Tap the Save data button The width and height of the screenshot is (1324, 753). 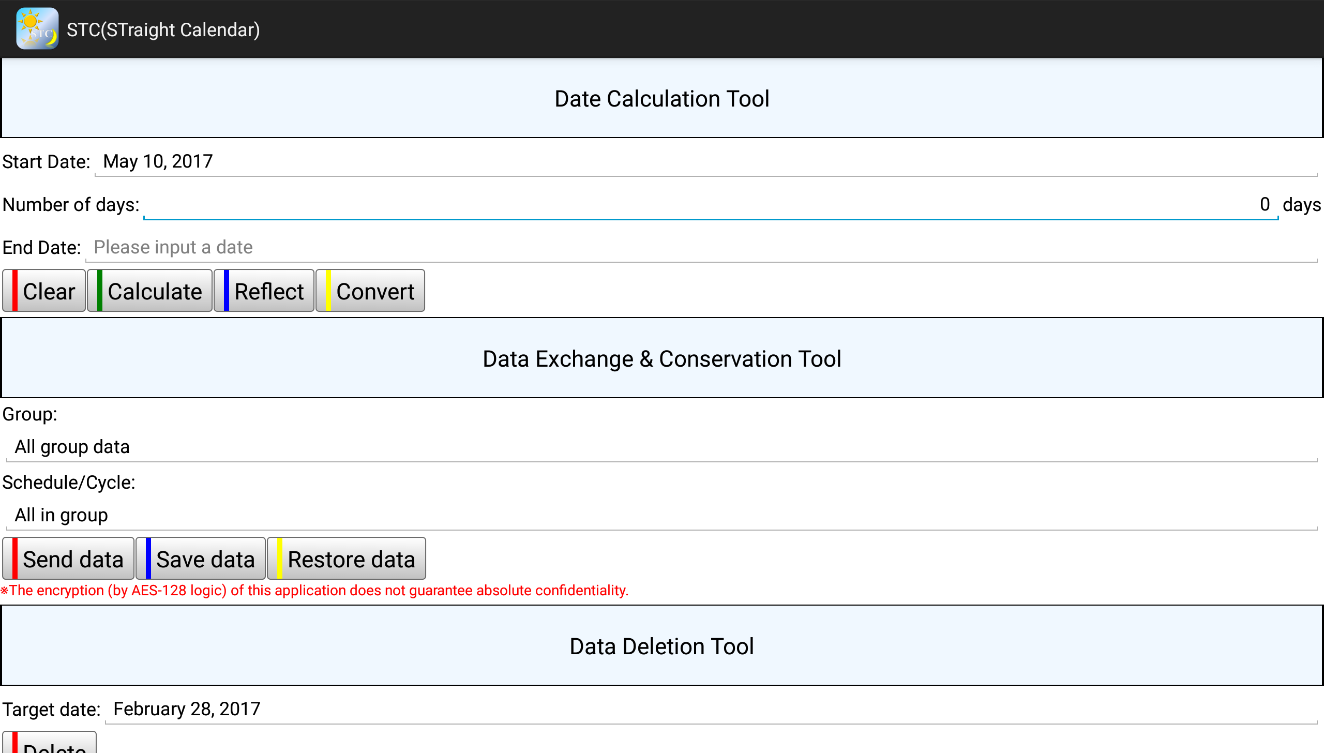click(201, 559)
